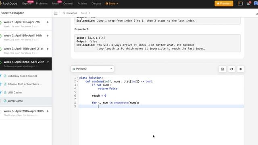Viewport: 258px width, 145px height.
Task: Open the Explore menu item
Action: (27, 4)
